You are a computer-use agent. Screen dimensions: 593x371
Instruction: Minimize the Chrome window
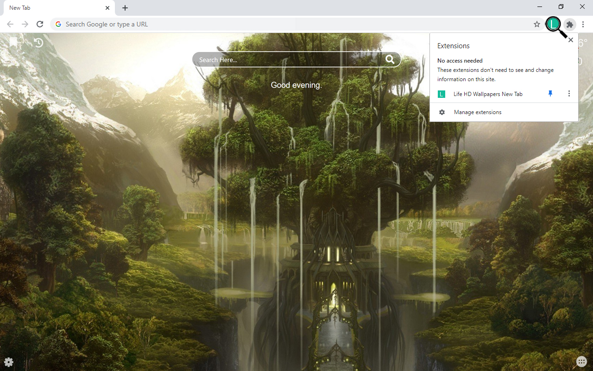coord(540,6)
